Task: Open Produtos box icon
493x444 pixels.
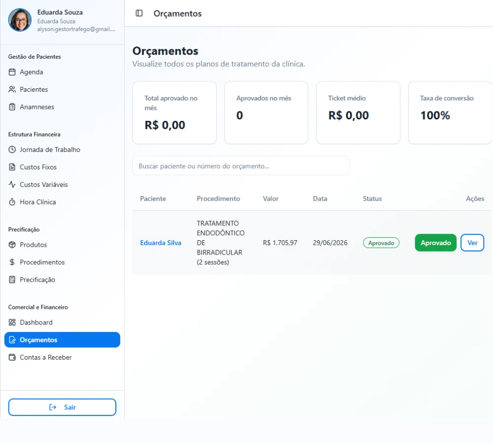Action: 12,245
